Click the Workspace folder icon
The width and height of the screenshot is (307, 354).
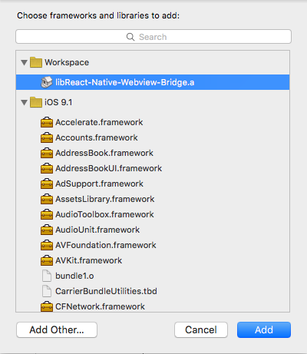[36, 62]
